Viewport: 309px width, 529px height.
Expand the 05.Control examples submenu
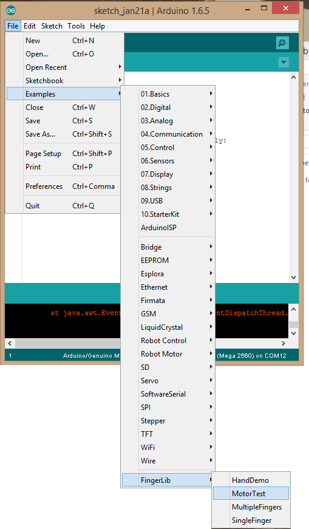click(168, 148)
